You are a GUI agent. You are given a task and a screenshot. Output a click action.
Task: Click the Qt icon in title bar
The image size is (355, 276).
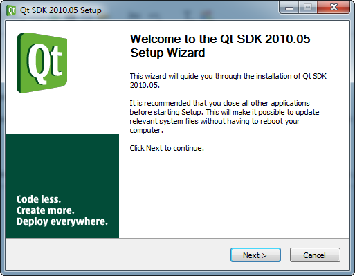click(x=11, y=10)
